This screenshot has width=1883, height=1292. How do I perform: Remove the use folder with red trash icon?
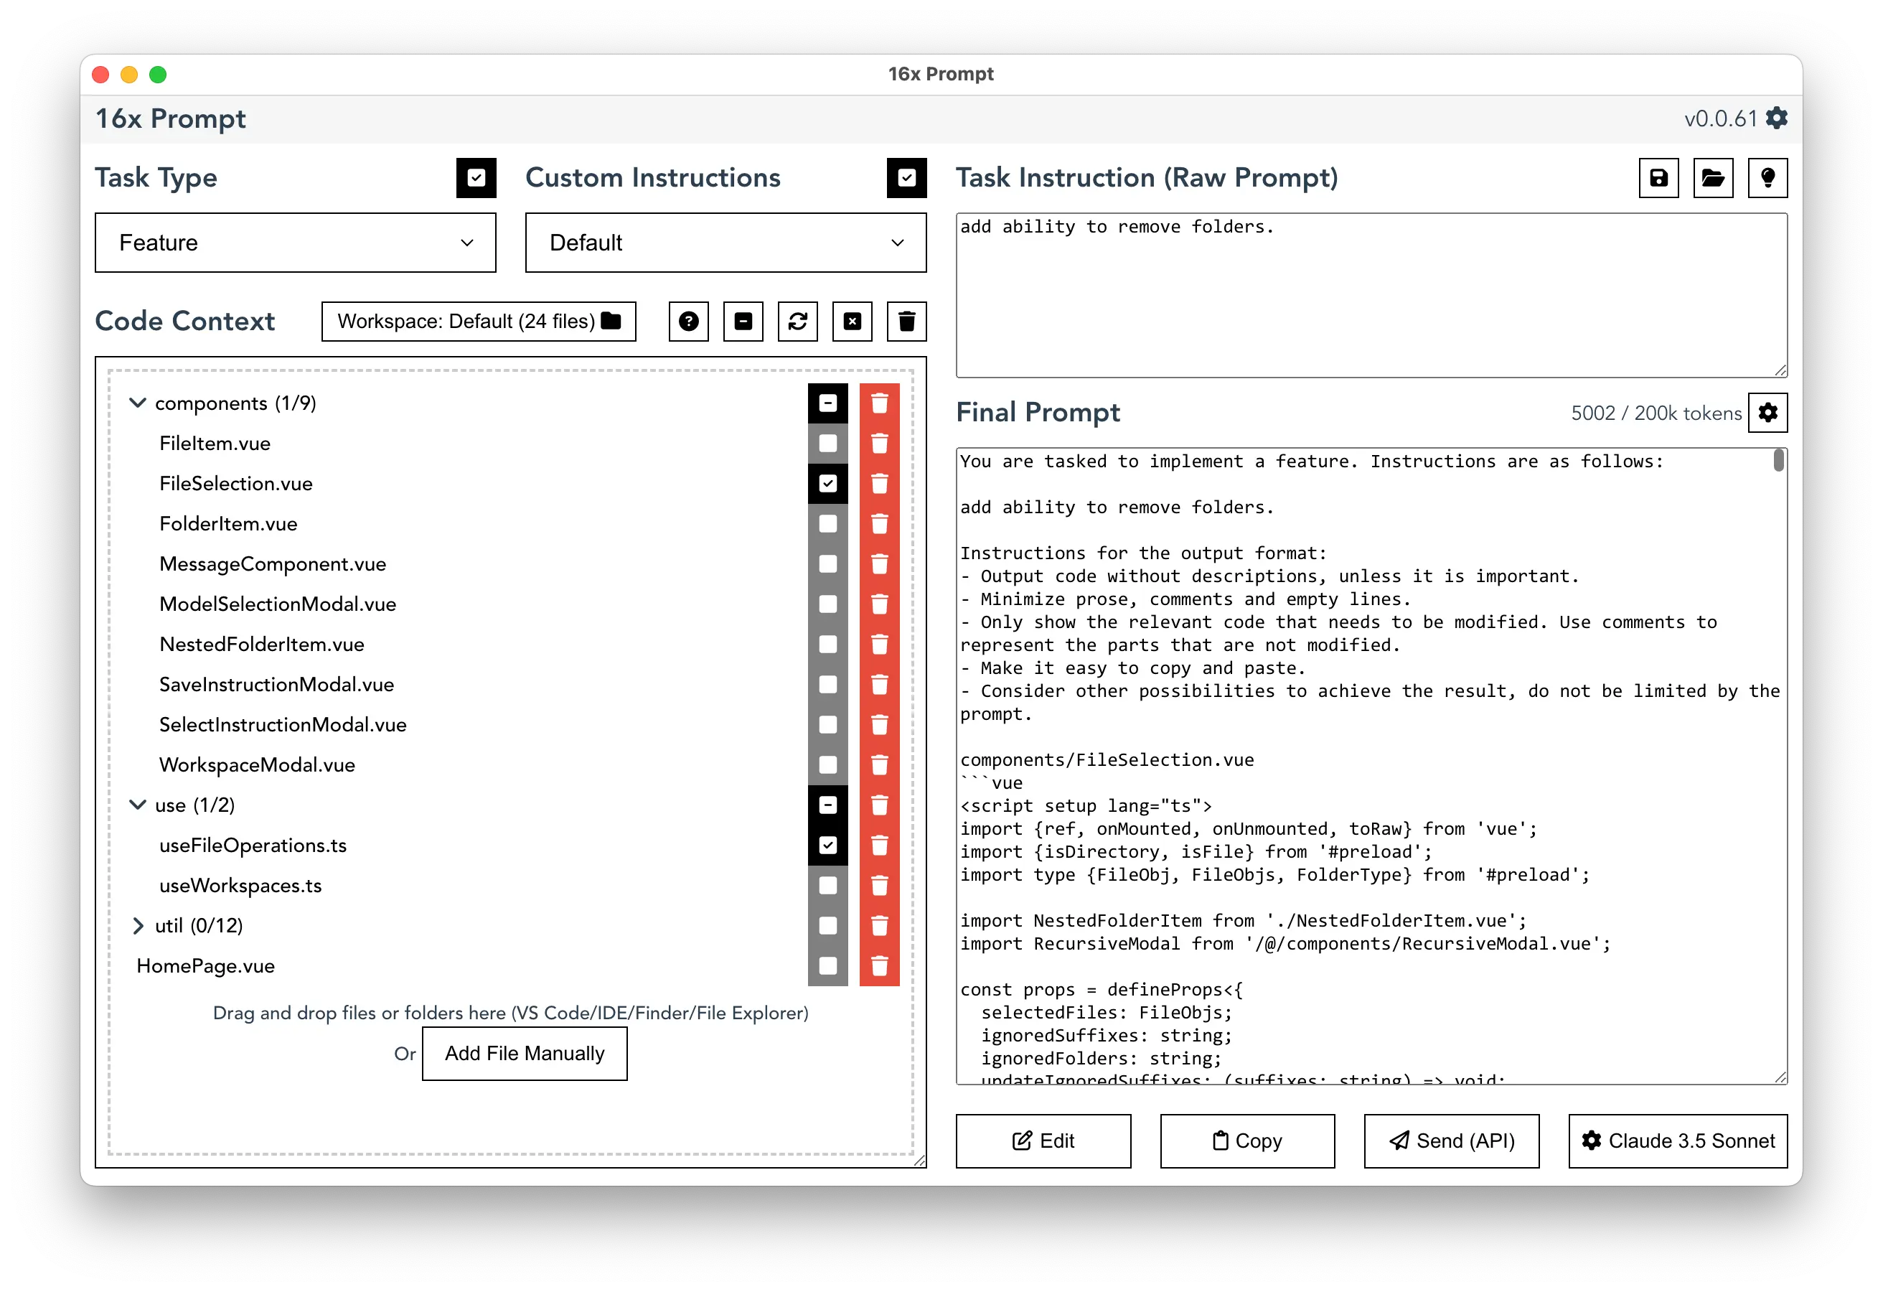[879, 805]
